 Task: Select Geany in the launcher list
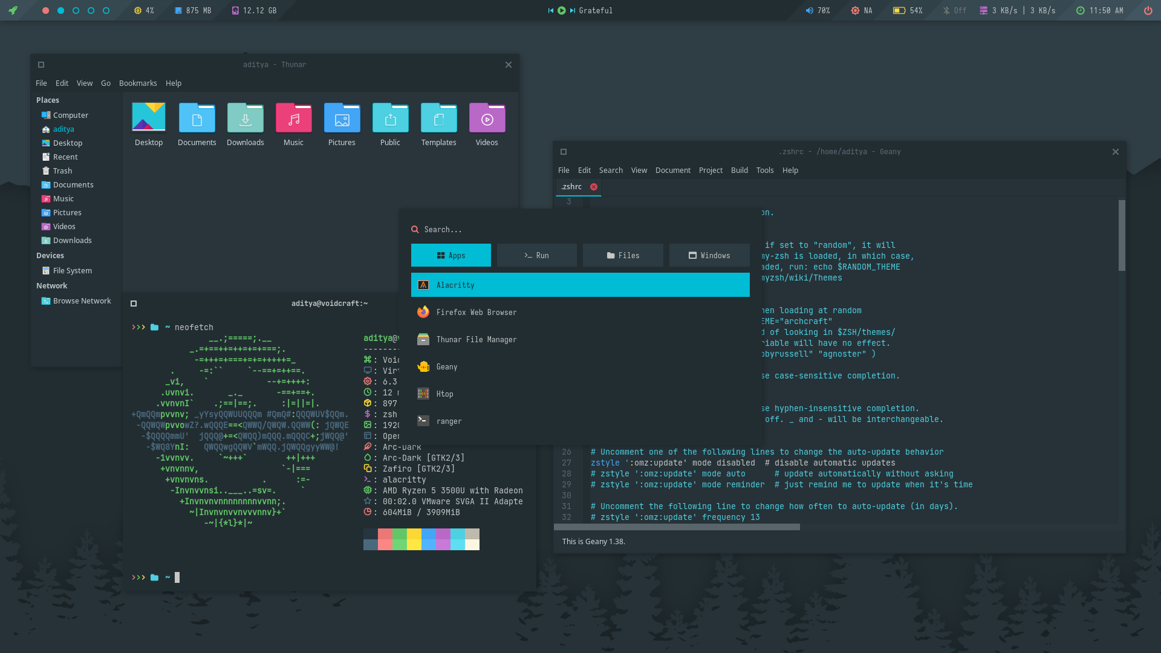pyautogui.click(x=446, y=367)
